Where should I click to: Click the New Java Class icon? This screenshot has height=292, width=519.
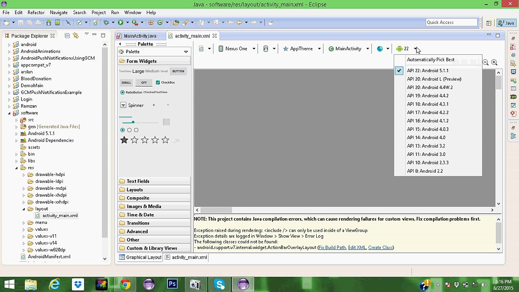tap(160, 23)
